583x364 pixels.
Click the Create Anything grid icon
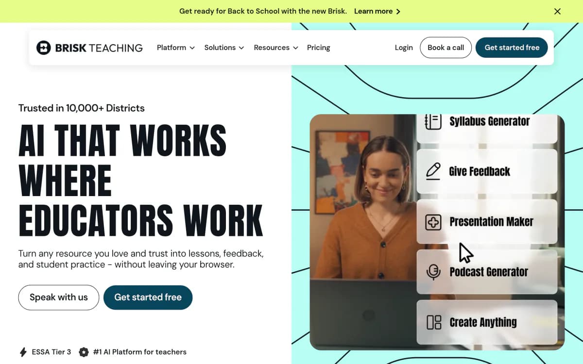click(x=433, y=322)
